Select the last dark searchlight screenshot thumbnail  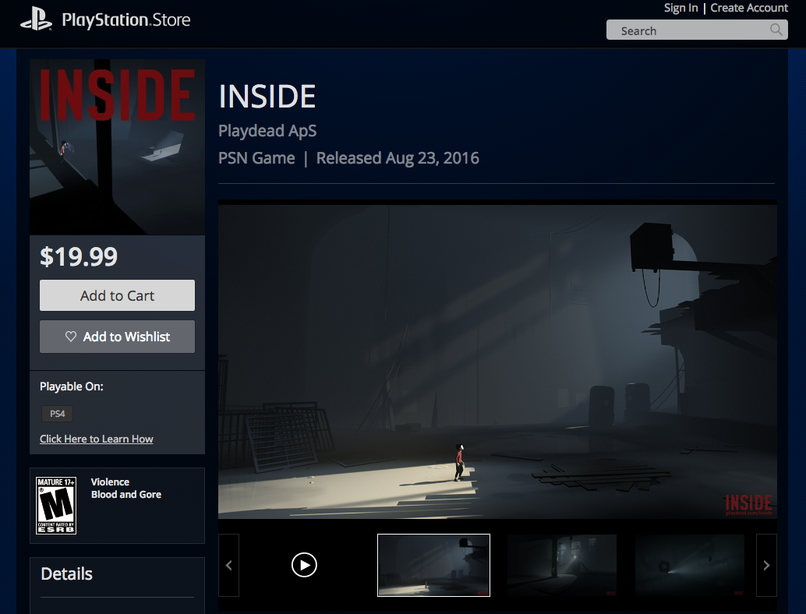click(x=690, y=565)
